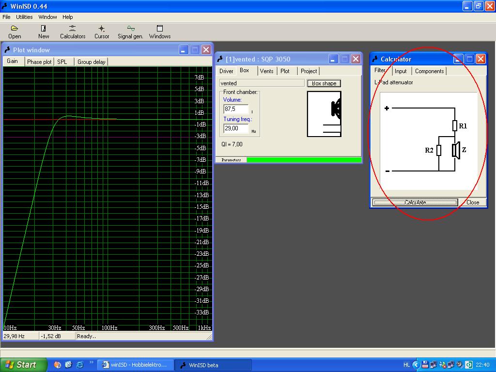Click the Close button in Calculator
Viewport: 496px width, 372px height.
(x=472, y=202)
